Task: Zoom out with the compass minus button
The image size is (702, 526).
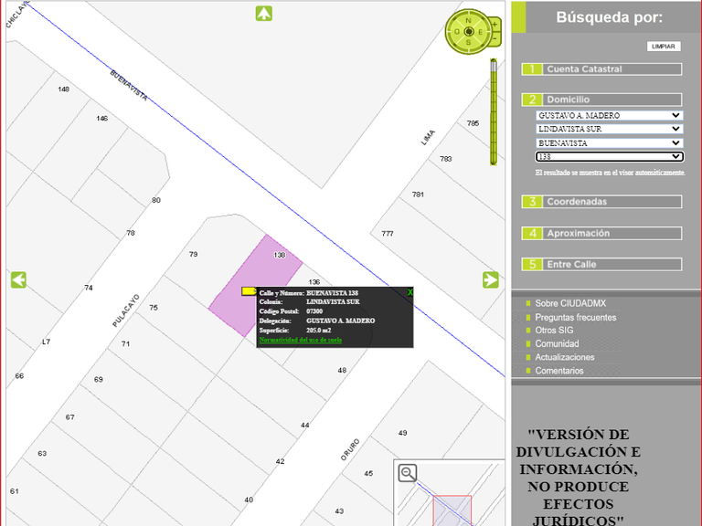Action: coord(495,40)
